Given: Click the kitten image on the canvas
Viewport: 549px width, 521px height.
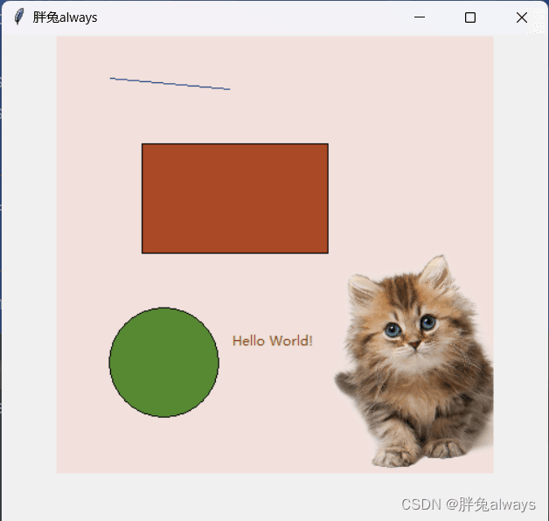Looking at the screenshot, I should [x=414, y=361].
